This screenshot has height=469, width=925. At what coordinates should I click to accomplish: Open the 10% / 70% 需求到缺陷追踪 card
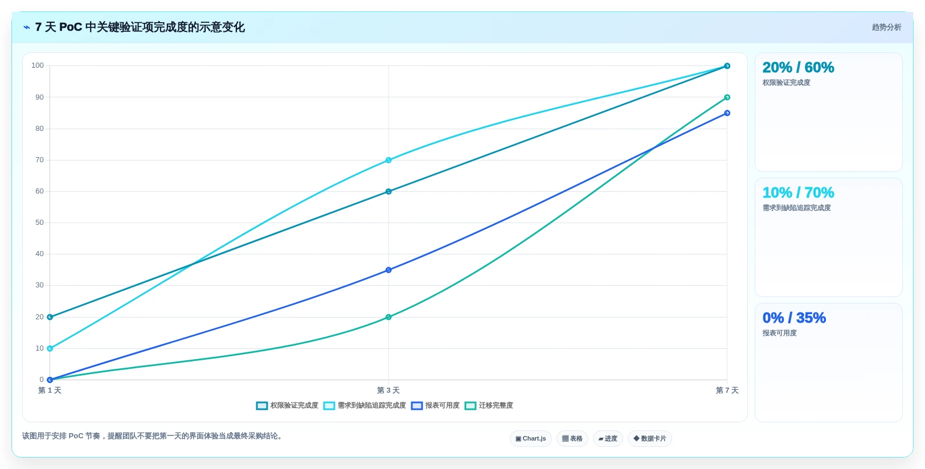[829, 237]
